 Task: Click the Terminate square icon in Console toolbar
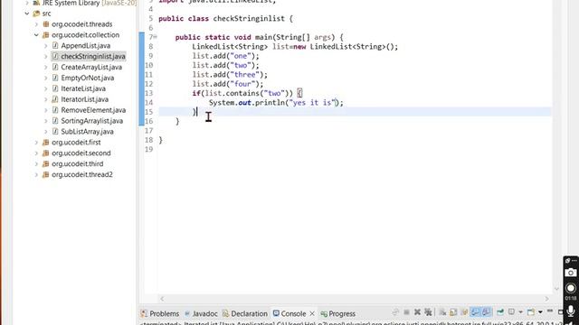click(406, 312)
